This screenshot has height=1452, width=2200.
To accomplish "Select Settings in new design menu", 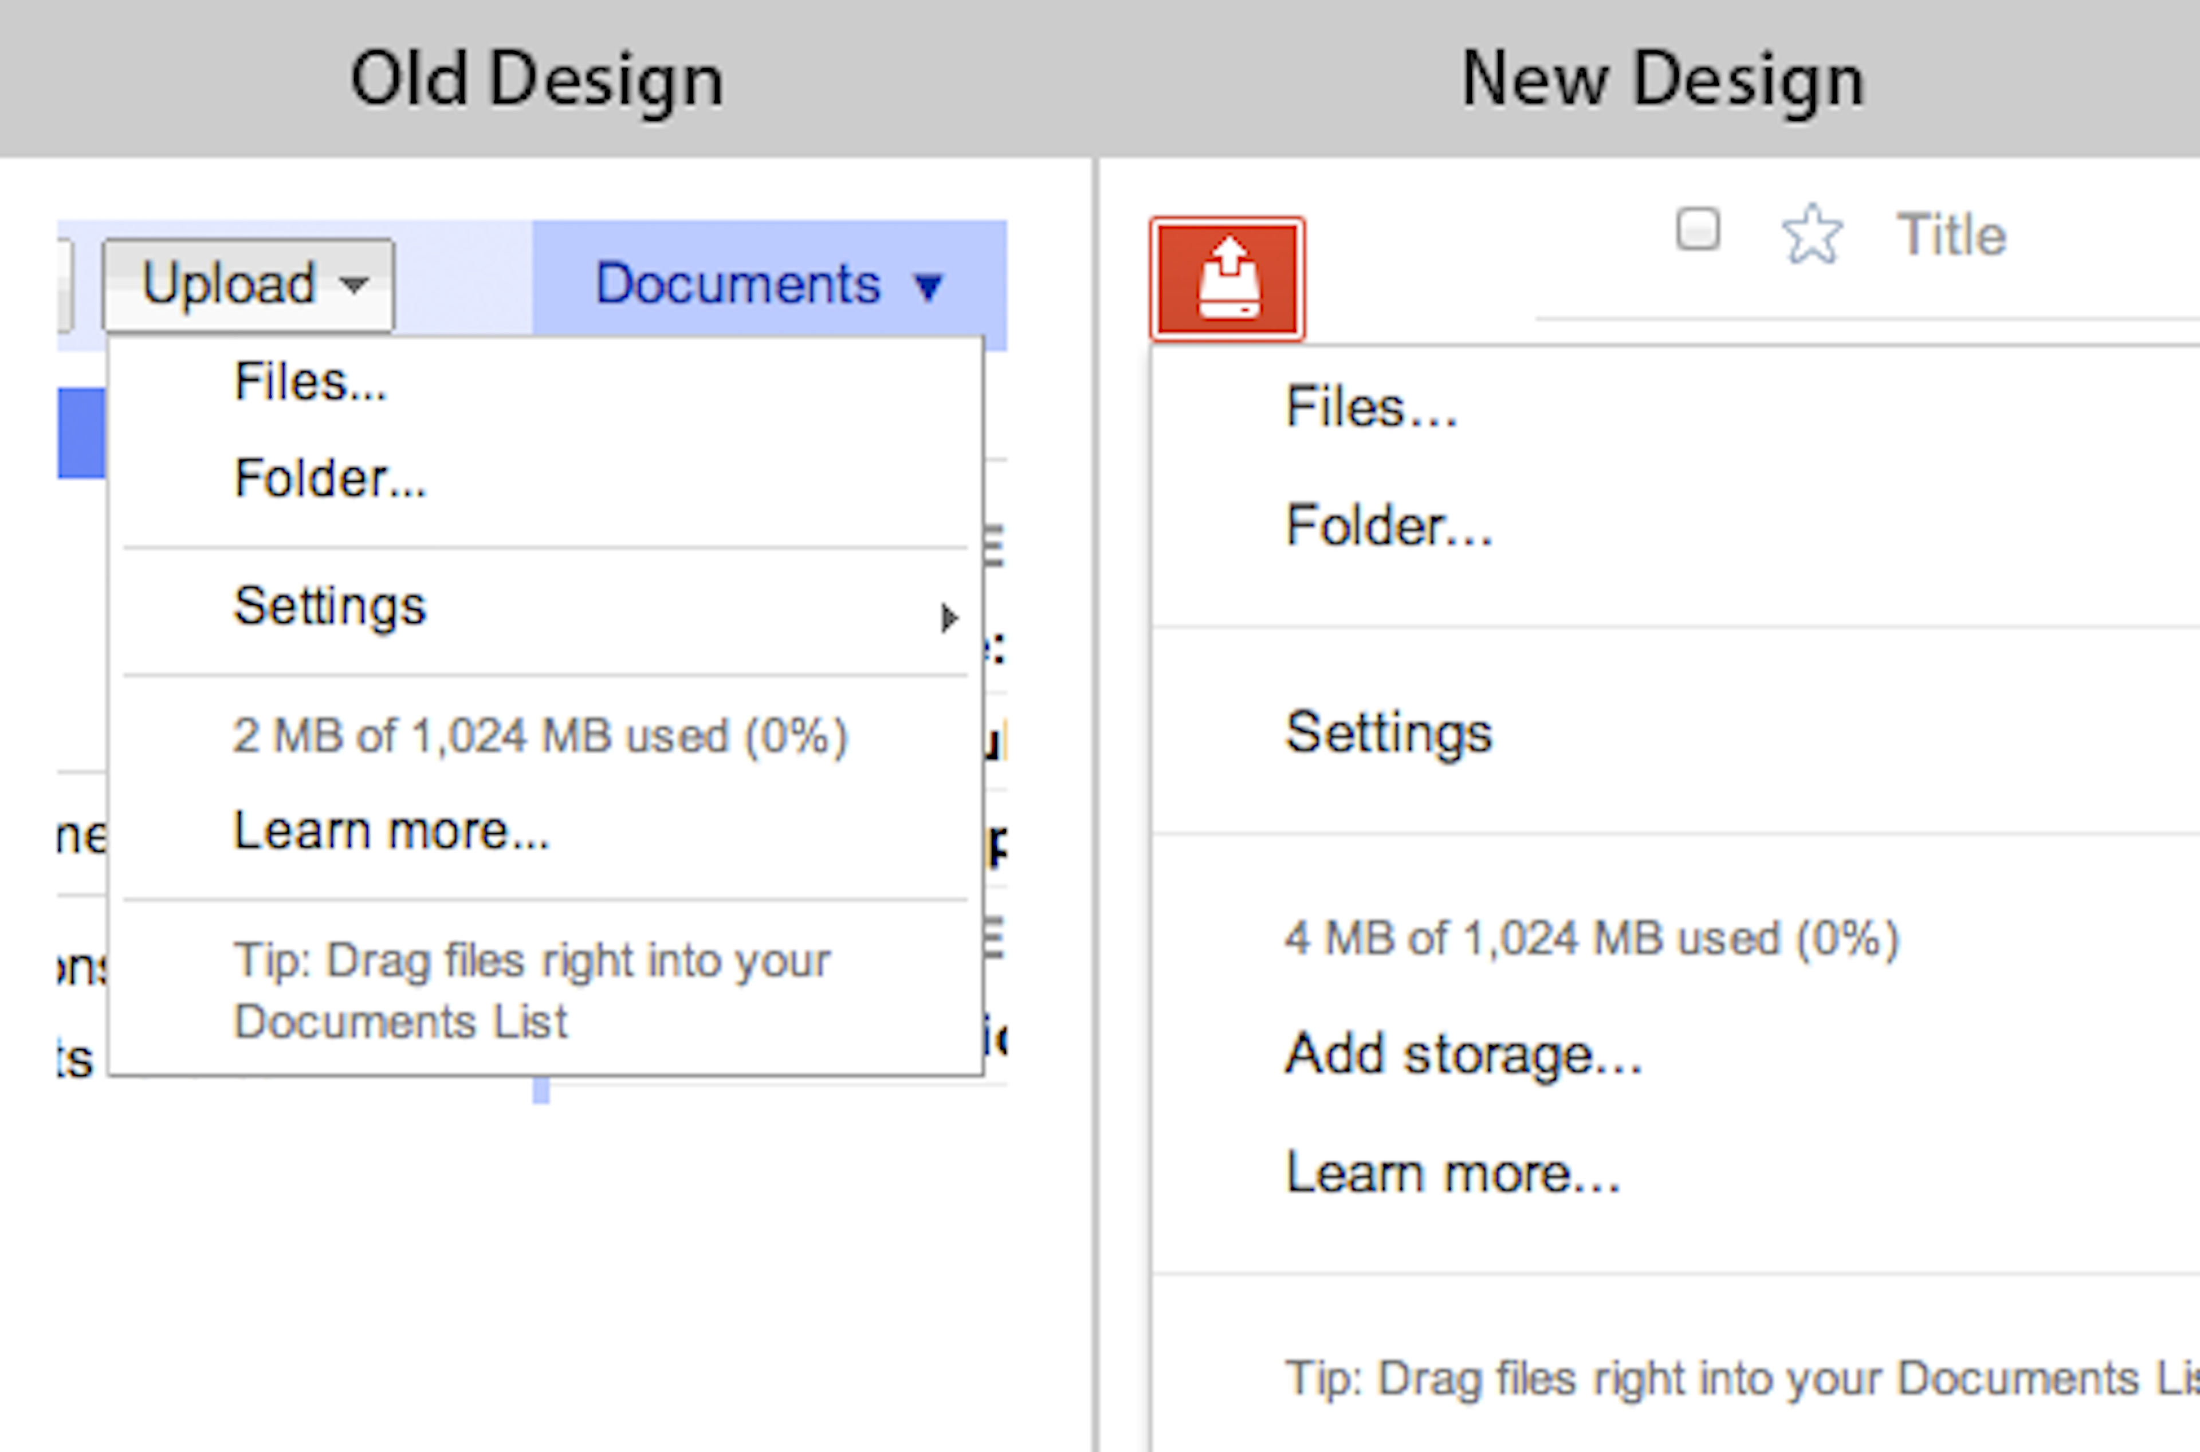I will [1388, 733].
